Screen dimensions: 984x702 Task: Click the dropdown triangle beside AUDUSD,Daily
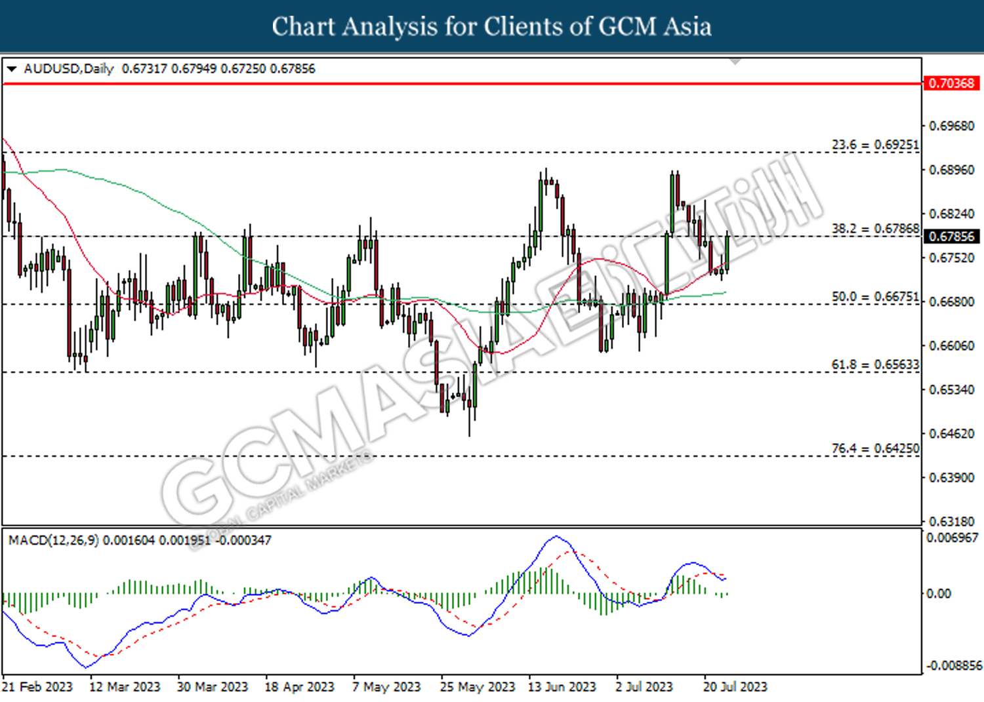[x=12, y=69]
